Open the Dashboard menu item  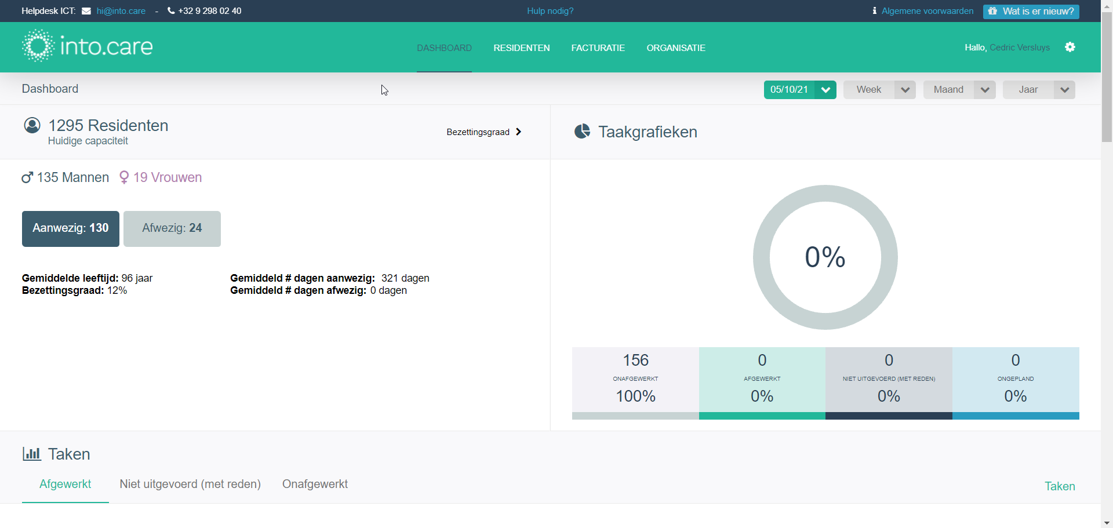[x=444, y=48]
